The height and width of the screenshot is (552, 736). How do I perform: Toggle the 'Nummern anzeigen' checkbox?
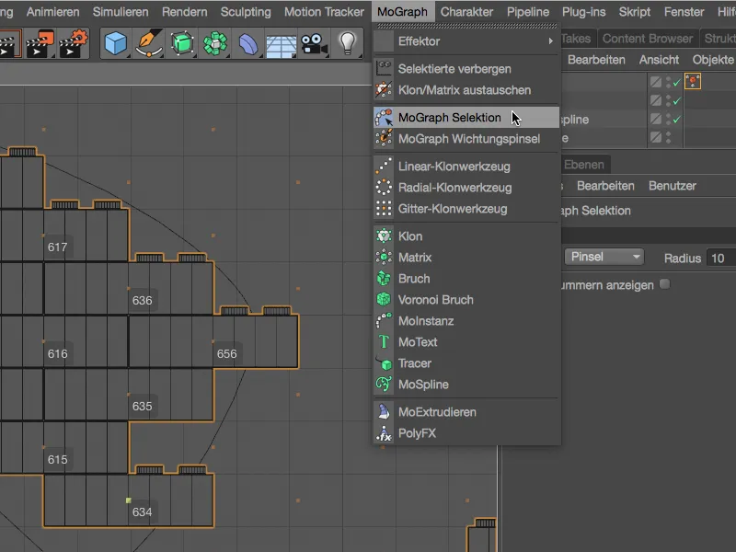pyautogui.click(x=665, y=284)
